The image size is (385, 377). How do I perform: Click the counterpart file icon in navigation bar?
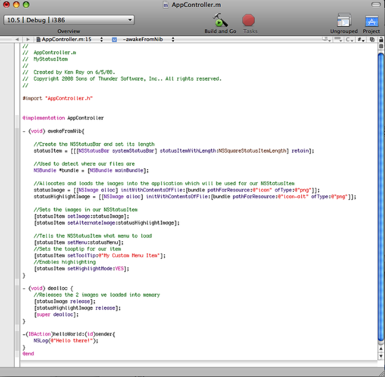372,40
